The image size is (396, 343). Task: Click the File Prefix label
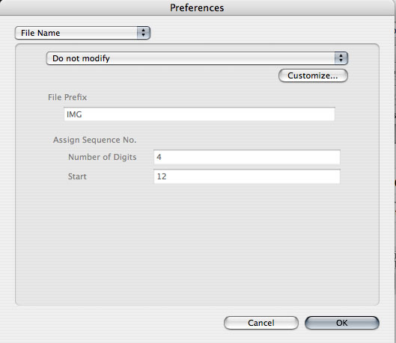[67, 97]
